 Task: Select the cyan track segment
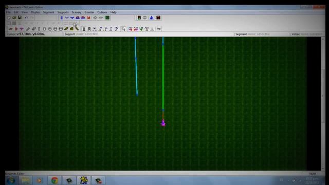tap(136, 66)
